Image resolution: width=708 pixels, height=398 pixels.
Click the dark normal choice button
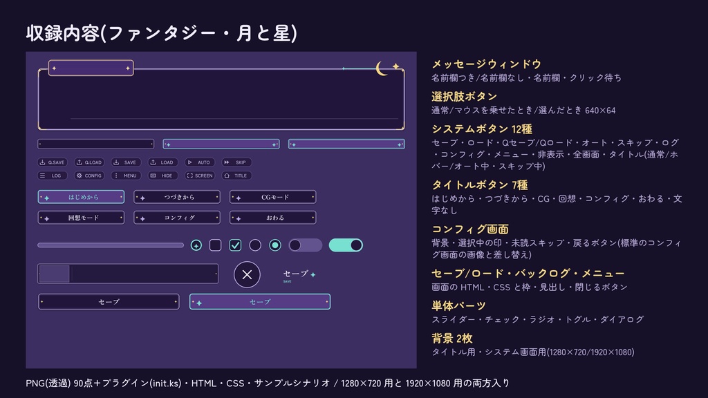tap(95, 144)
